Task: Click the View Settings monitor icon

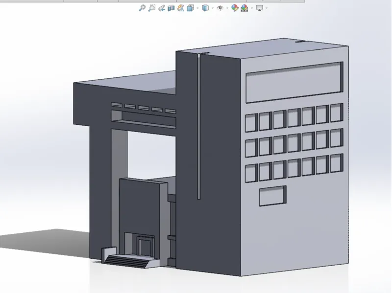Action: (259, 8)
